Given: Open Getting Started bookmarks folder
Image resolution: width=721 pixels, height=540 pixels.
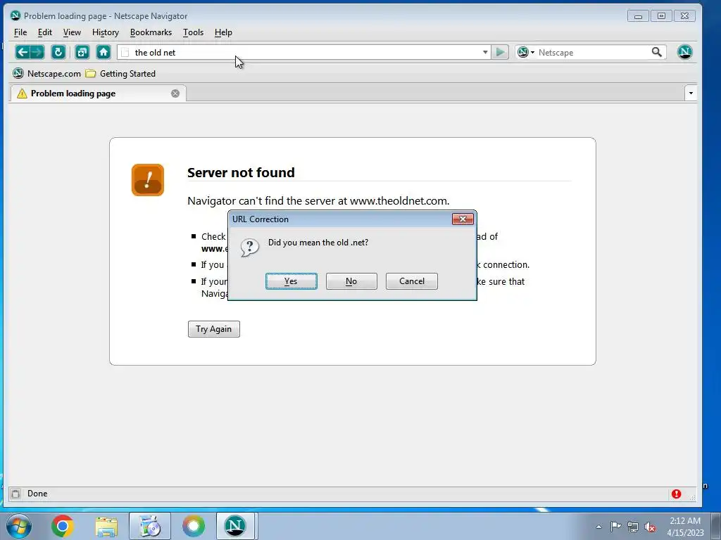Looking at the screenshot, I should click(121, 73).
